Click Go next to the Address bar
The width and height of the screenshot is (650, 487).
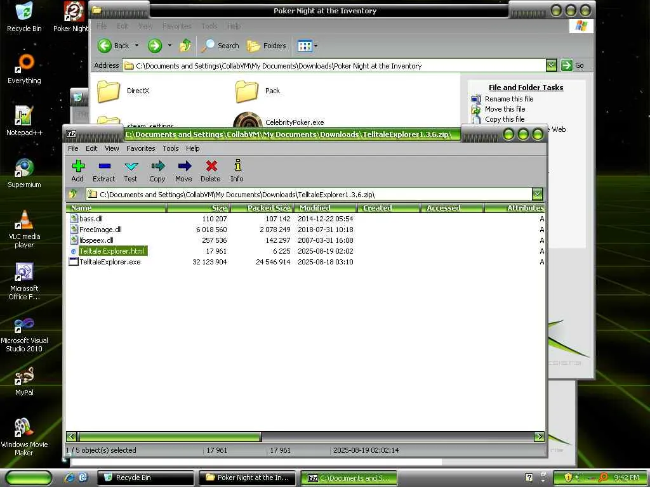pyautogui.click(x=573, y=65)
